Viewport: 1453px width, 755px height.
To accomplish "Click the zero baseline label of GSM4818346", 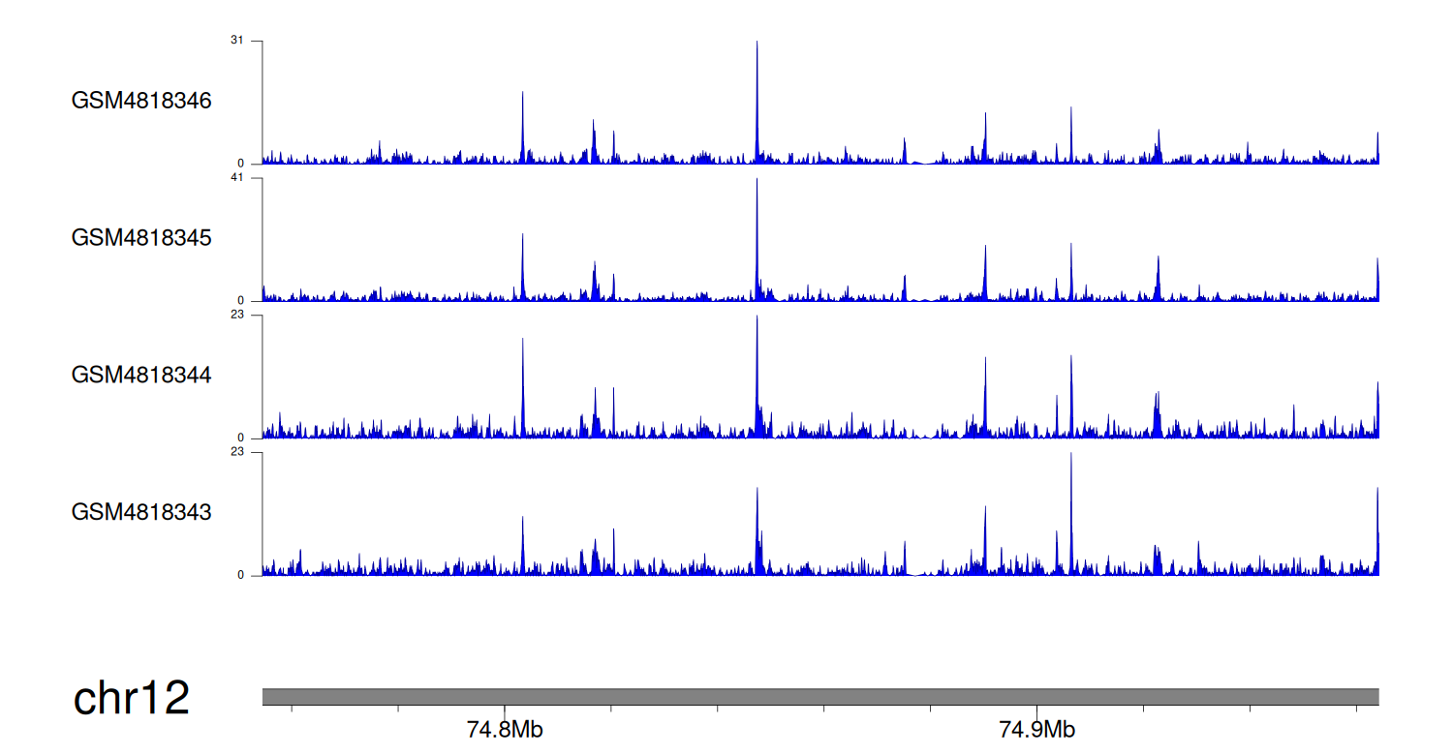I will [x=241, y=164].
